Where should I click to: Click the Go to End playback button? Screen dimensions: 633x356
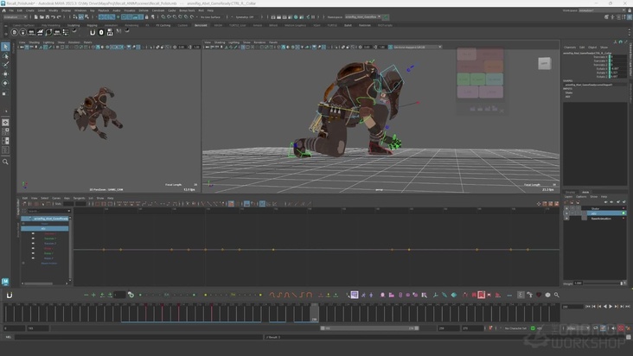[x=627, y=307]
